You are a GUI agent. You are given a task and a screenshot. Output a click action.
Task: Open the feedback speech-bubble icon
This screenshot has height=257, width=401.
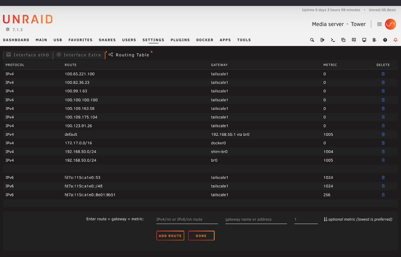point(354,40)
